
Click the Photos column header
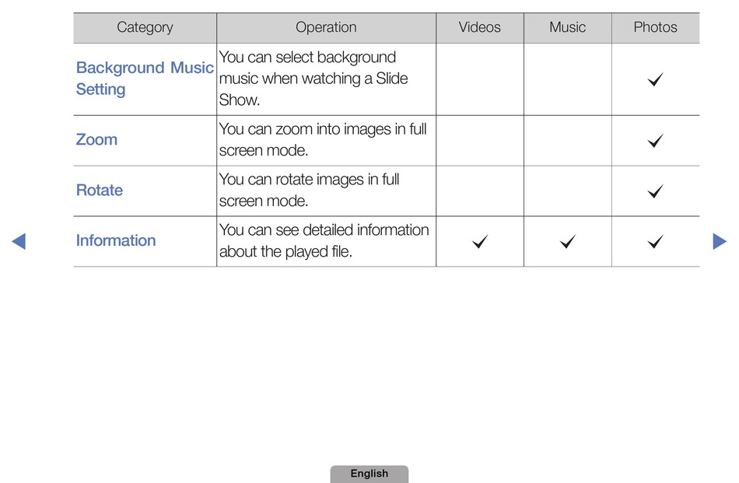[655, 28]
